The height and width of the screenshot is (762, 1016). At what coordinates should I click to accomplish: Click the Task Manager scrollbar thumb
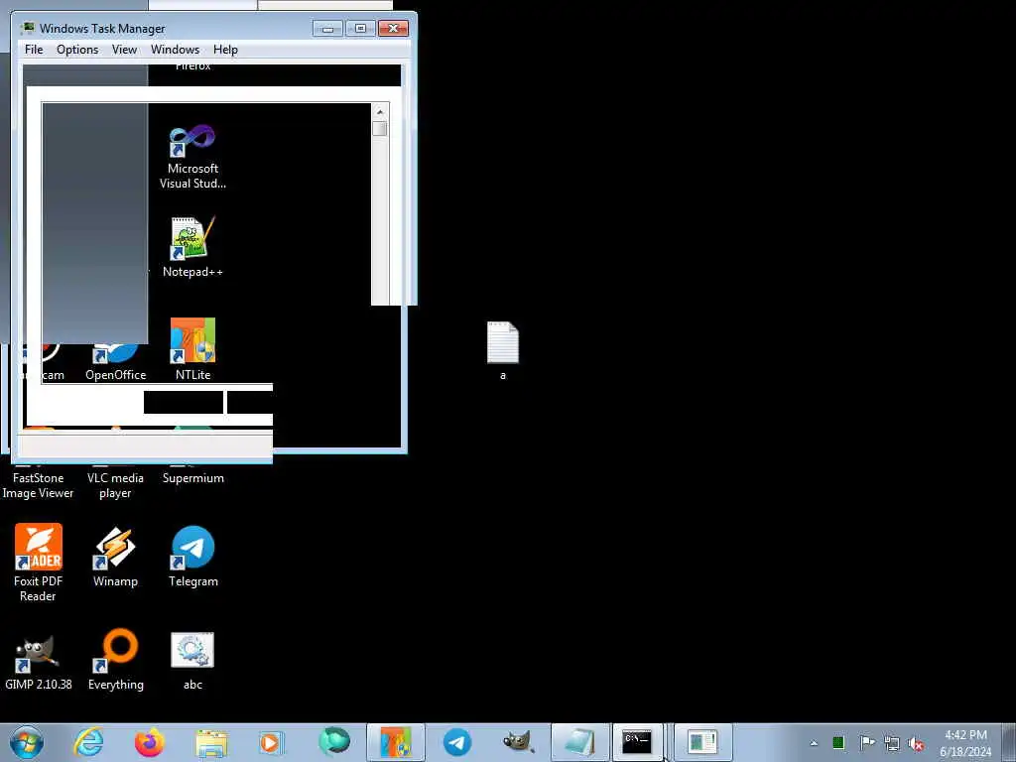click(x=380, y=128)
